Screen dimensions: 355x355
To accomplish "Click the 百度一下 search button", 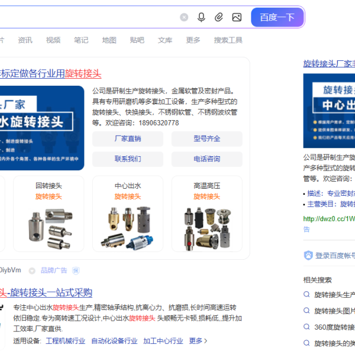I will point(277,17).
